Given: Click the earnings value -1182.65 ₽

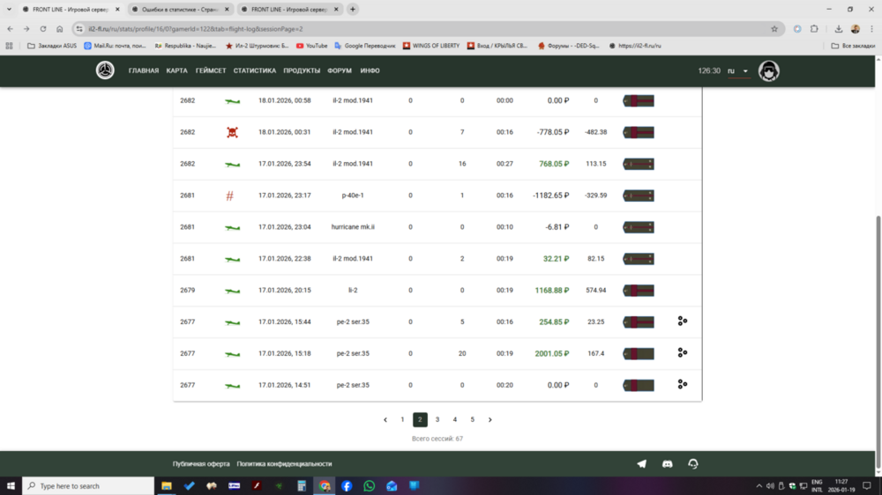Looking at the screenshot, I should coord(550,196).
